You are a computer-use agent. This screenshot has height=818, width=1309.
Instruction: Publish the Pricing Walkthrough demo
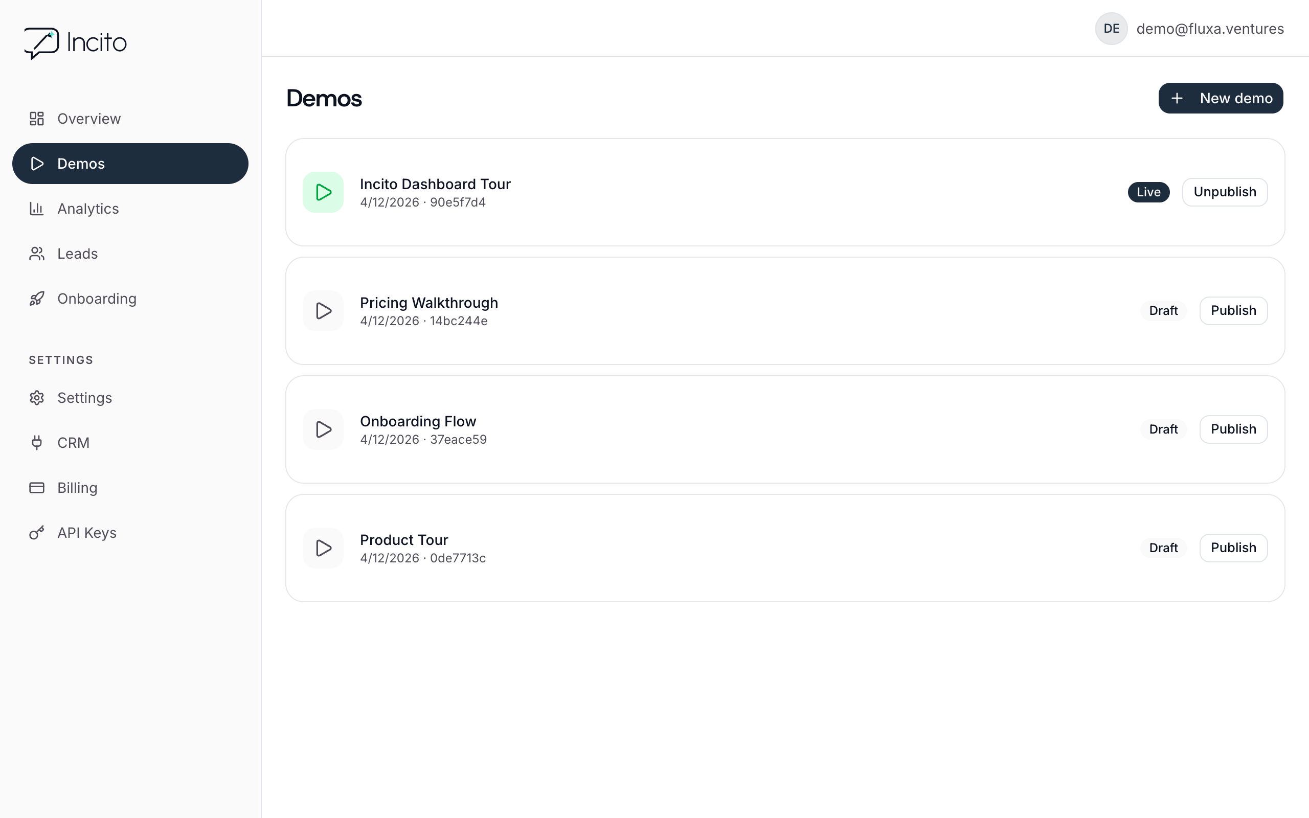[x=1233, y=310]
